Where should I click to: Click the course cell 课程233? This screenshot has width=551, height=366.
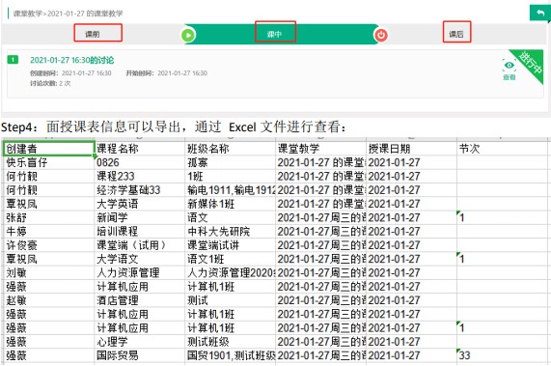pyautogui.click(x=140, y=176)
